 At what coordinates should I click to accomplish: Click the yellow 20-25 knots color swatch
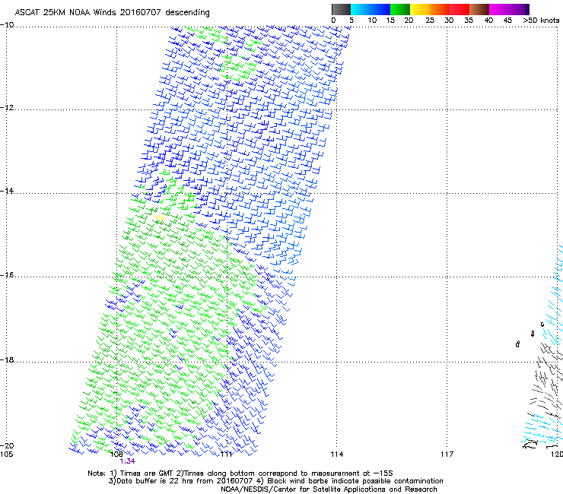(x=419, y=9)
